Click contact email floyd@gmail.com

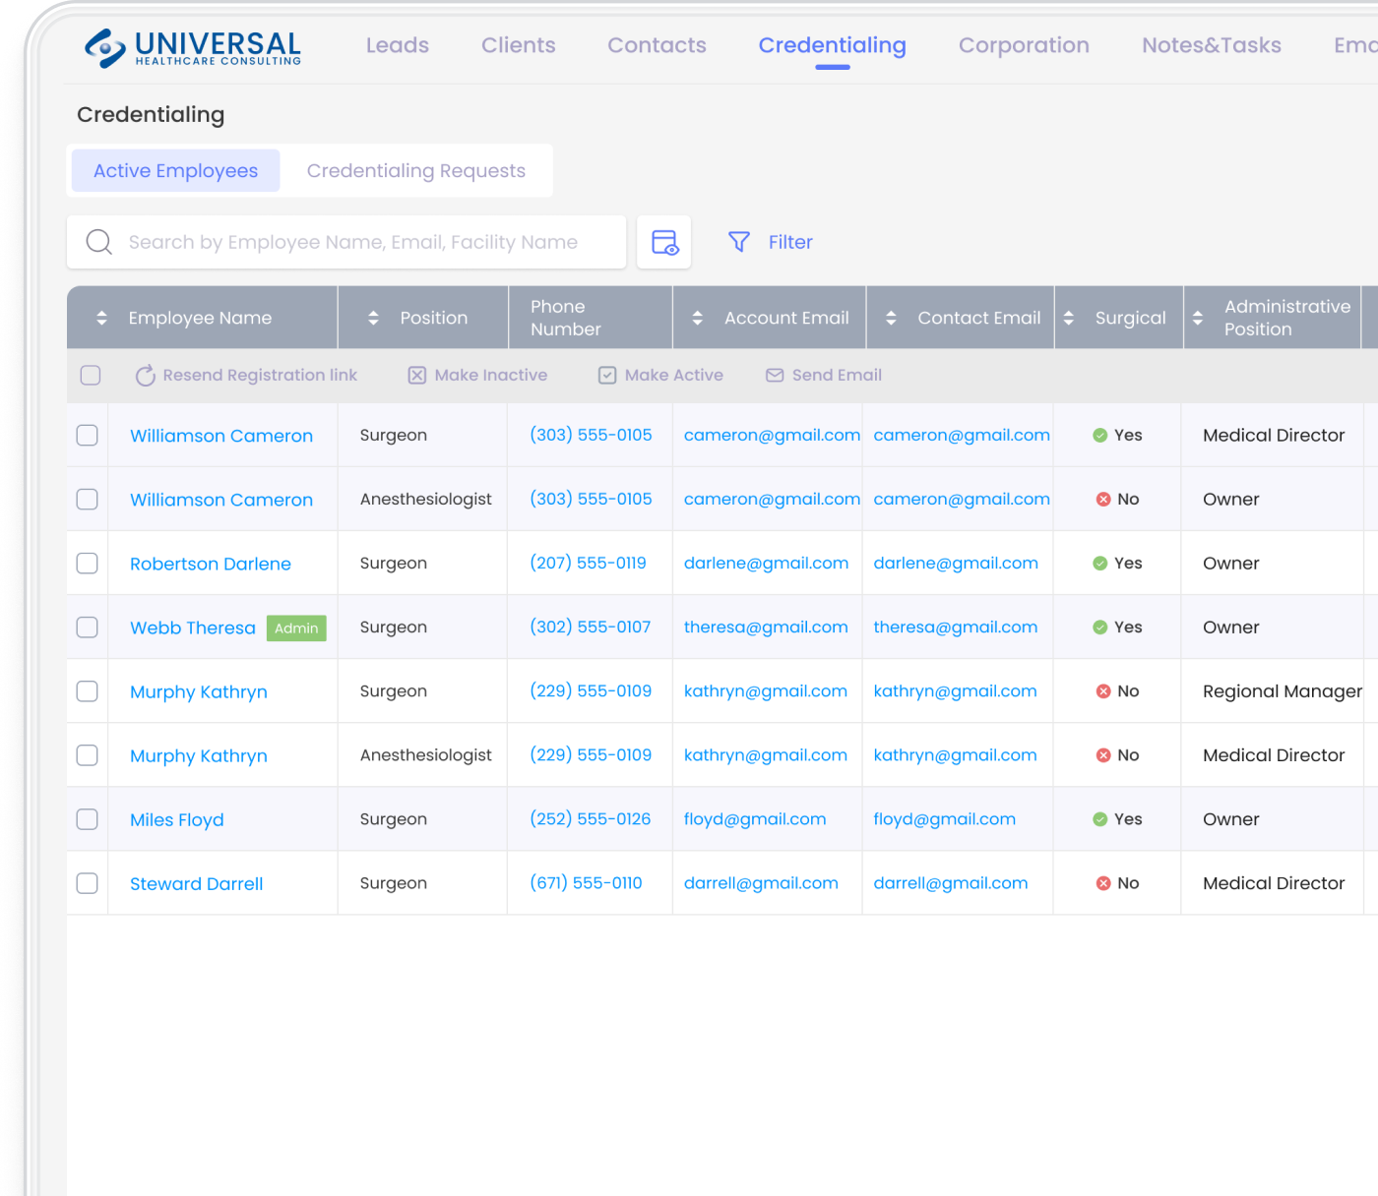[x=945, y=819]
